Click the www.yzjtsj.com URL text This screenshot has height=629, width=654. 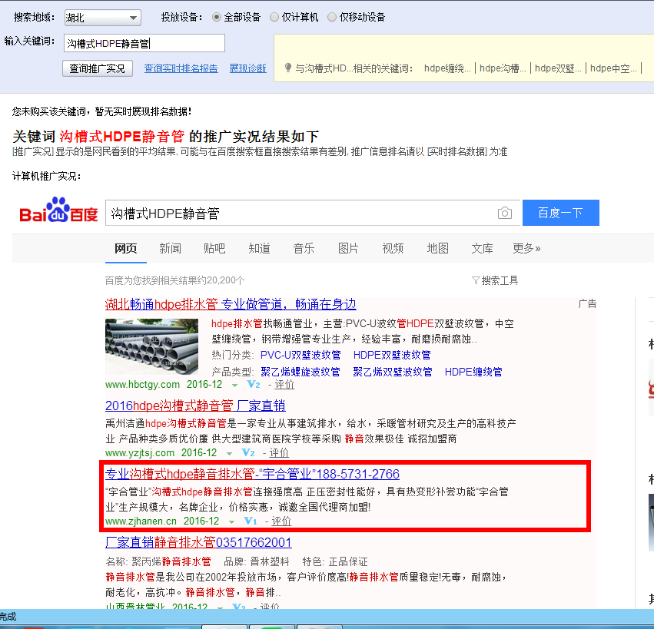coord(140,452)
